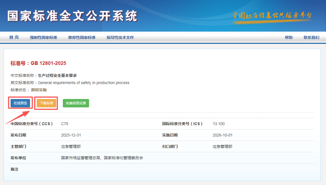Click the 帮助 help link
Image resolution: width=326 pixels, height=185 pixels.
(x=289, y=37)
